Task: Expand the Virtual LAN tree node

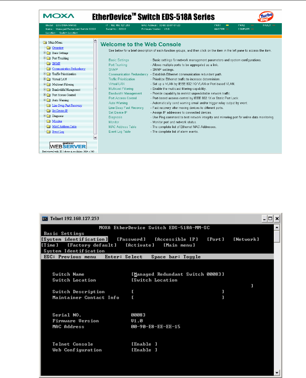Action: [45, 79]
